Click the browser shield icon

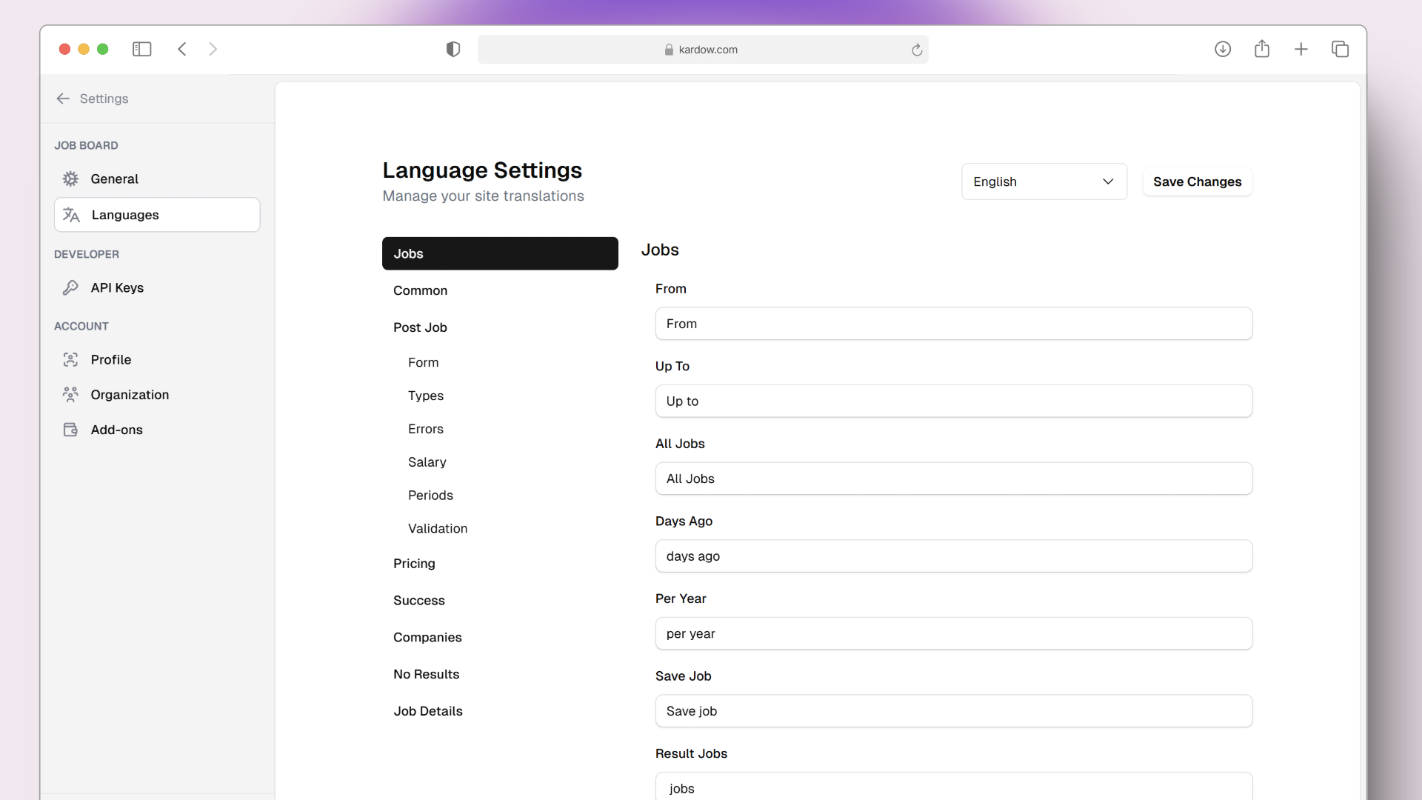click(453, 49)
